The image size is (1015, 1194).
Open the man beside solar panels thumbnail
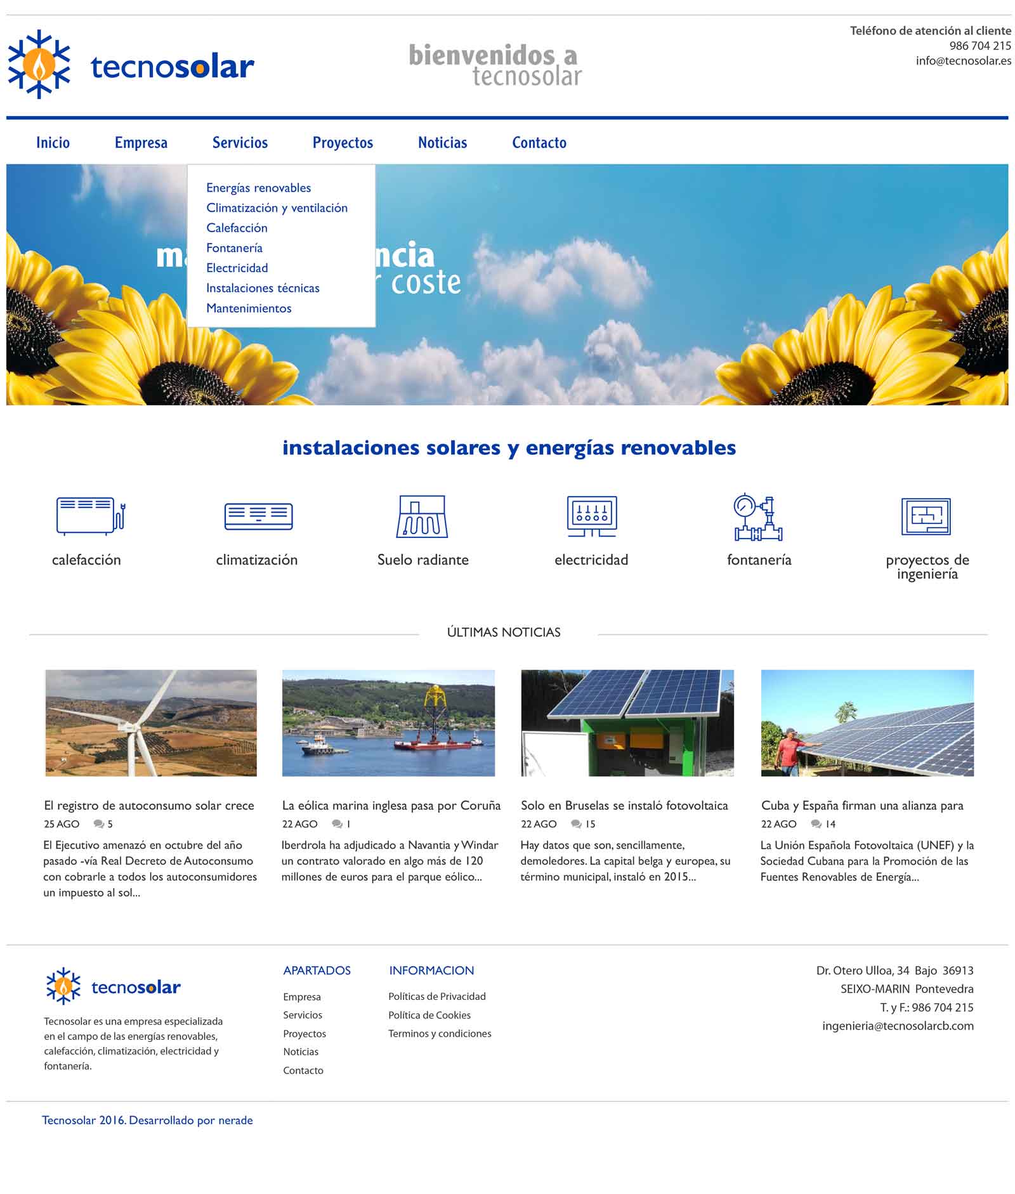coord(867,723)
